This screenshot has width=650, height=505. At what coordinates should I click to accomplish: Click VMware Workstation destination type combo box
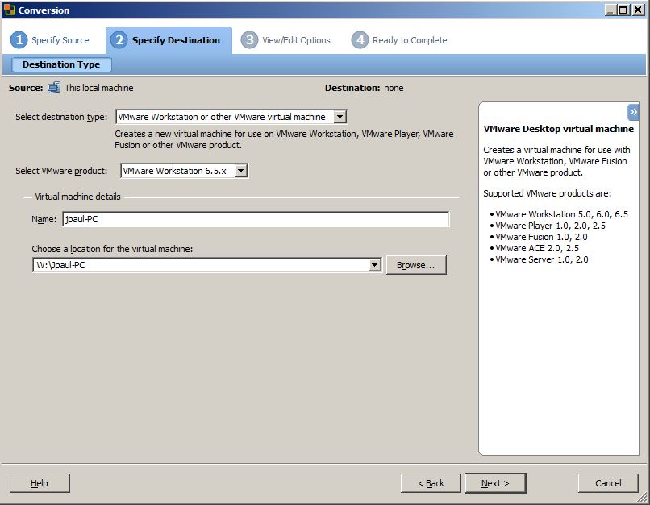click(x=231, y=117)
